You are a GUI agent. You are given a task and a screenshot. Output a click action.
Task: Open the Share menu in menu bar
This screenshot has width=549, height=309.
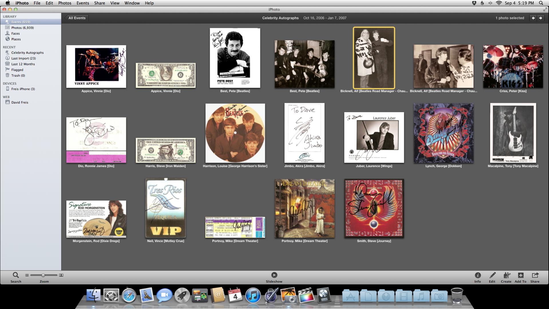click(x=100, y=3)
